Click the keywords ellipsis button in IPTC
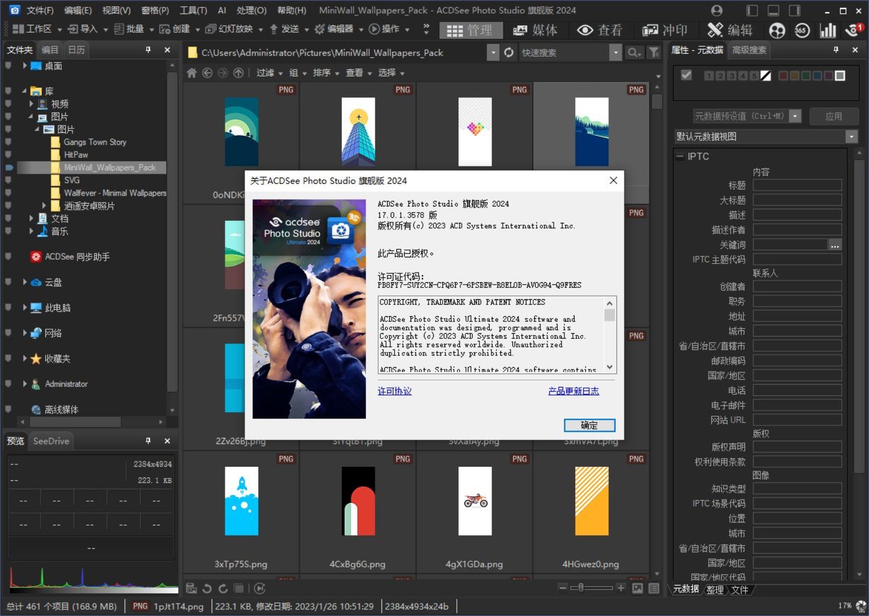The width and height of the screenshot is (869, 616). [x=835, y=245]
